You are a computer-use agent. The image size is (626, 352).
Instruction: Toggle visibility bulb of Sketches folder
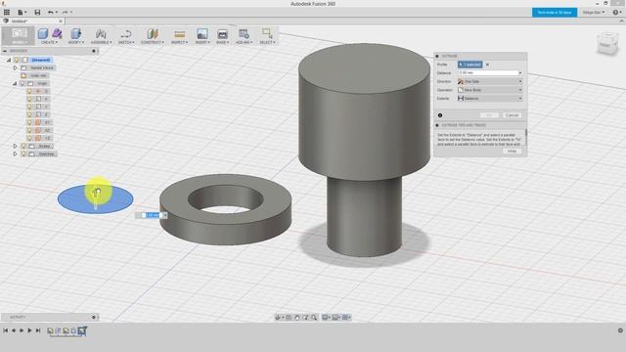(23, 154)
